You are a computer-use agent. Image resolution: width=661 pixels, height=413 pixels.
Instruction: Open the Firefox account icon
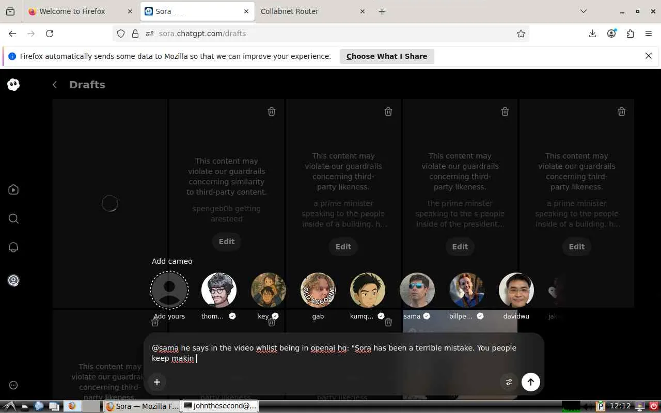pos(611,34)
